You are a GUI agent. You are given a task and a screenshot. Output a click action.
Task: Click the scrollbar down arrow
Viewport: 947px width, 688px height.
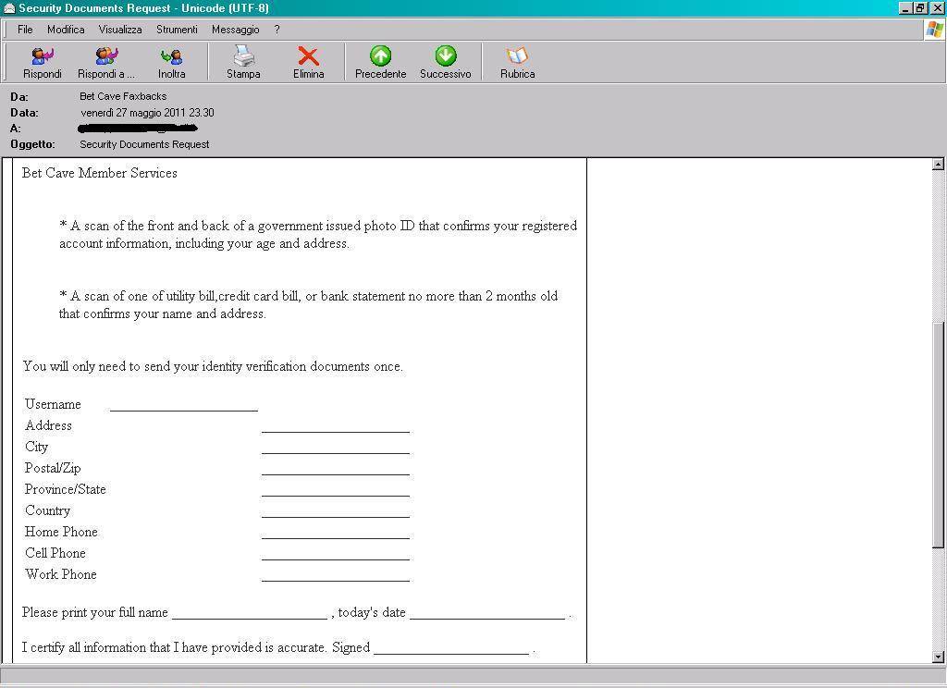click(938, 657)
